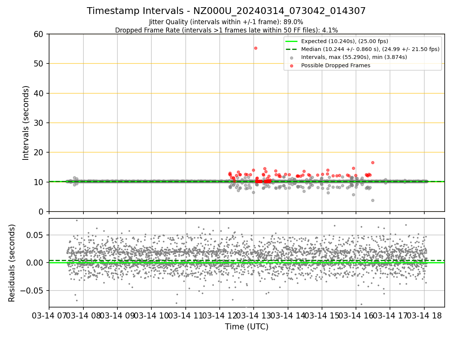Click legend entry 'Median (10.244 +/- 0.860 s)'
The image size is (453, 340).
370,49
